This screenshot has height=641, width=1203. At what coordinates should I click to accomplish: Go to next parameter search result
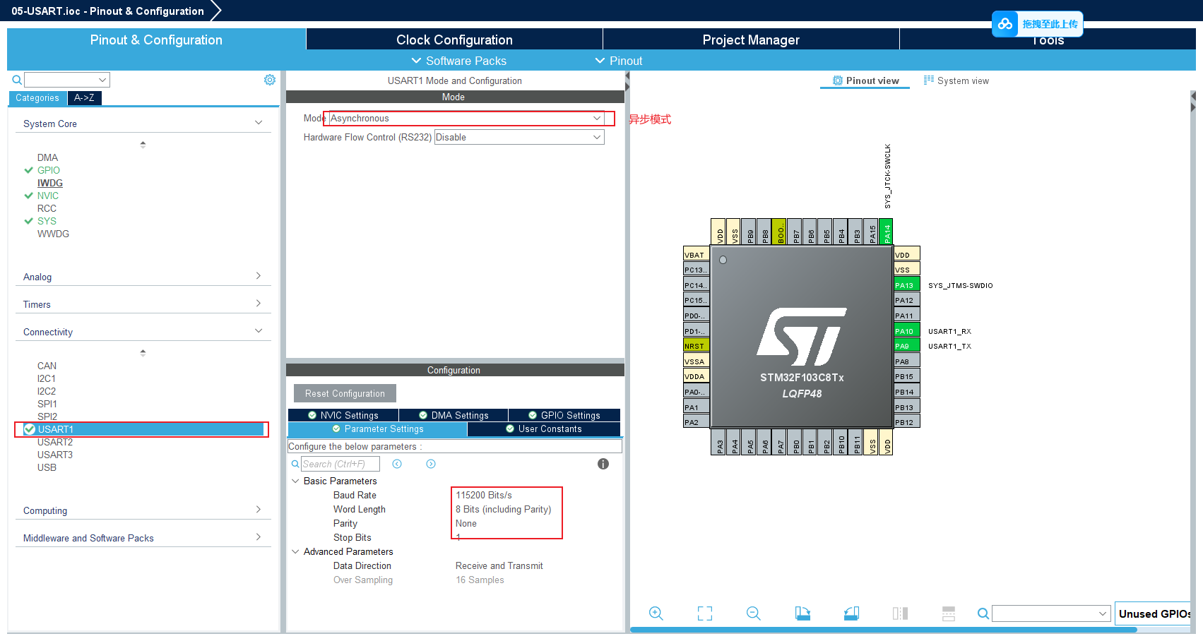(431, 464)
